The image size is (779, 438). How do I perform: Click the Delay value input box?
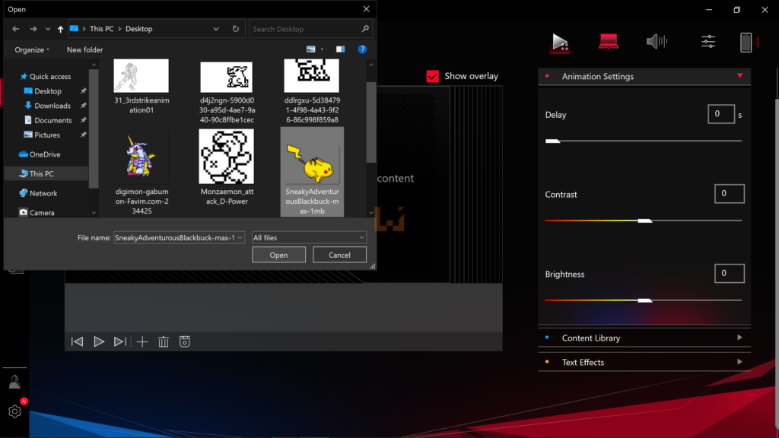(x=721, y=114)
